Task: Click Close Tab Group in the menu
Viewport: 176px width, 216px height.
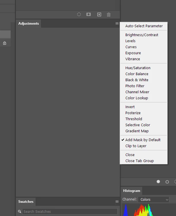Action: click(144, 161)
